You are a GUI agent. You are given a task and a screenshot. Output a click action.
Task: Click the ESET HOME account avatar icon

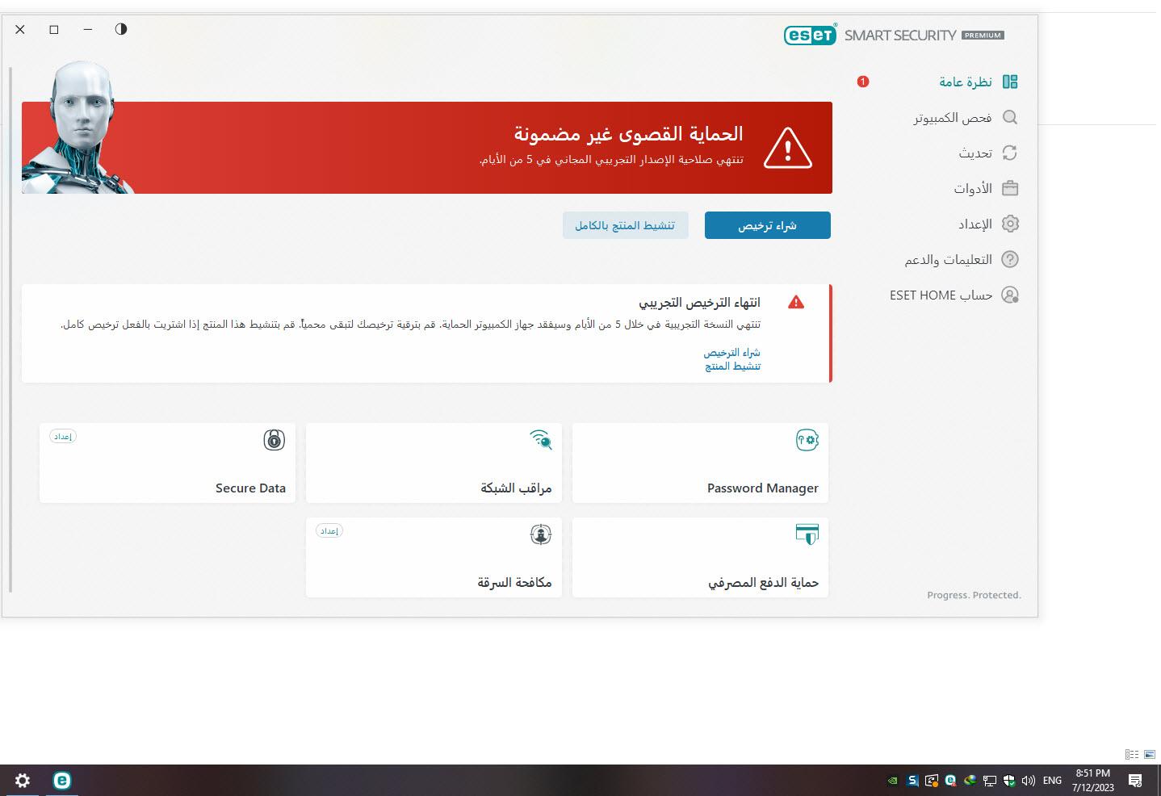1010,295
